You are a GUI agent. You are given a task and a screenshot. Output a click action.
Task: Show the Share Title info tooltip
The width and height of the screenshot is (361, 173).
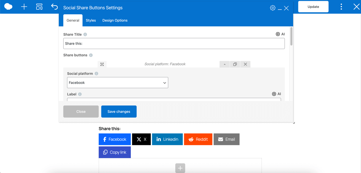(85, 34)
